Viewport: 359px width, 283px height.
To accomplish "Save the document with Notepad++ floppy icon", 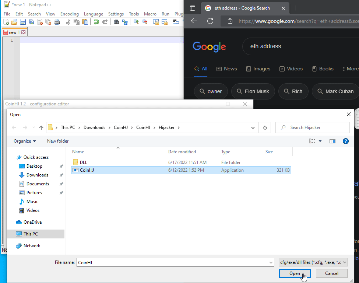I will (23, 22).
